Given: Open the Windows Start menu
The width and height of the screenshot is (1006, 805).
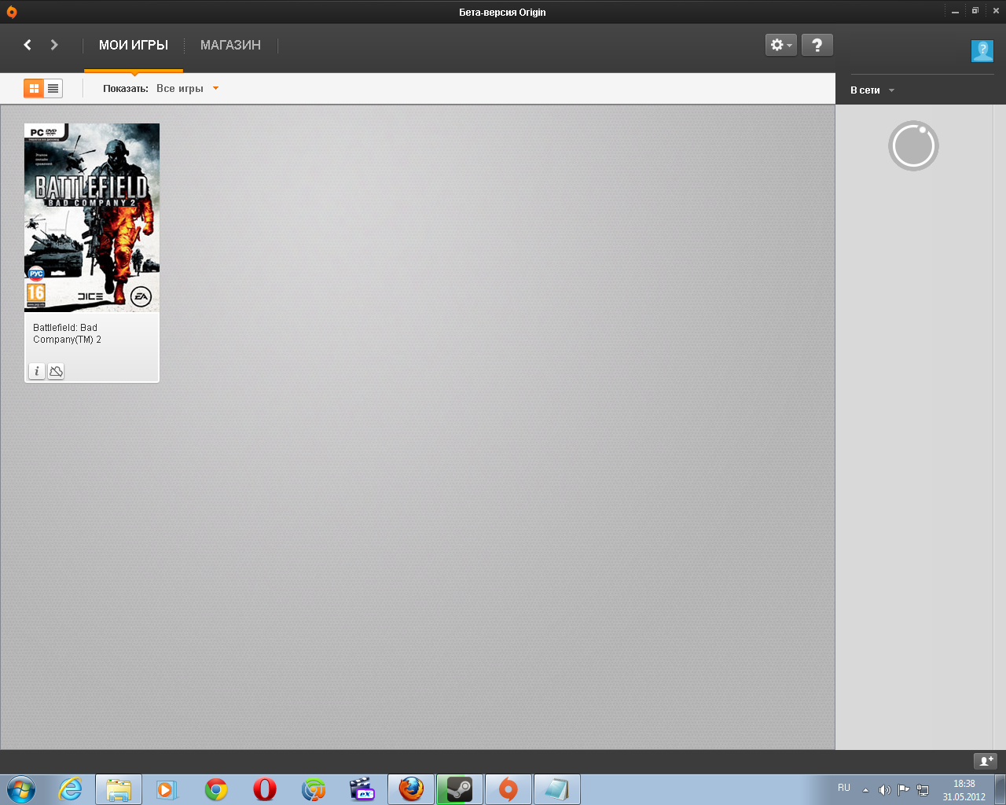Looking at the screenshot, I should 20,789.
